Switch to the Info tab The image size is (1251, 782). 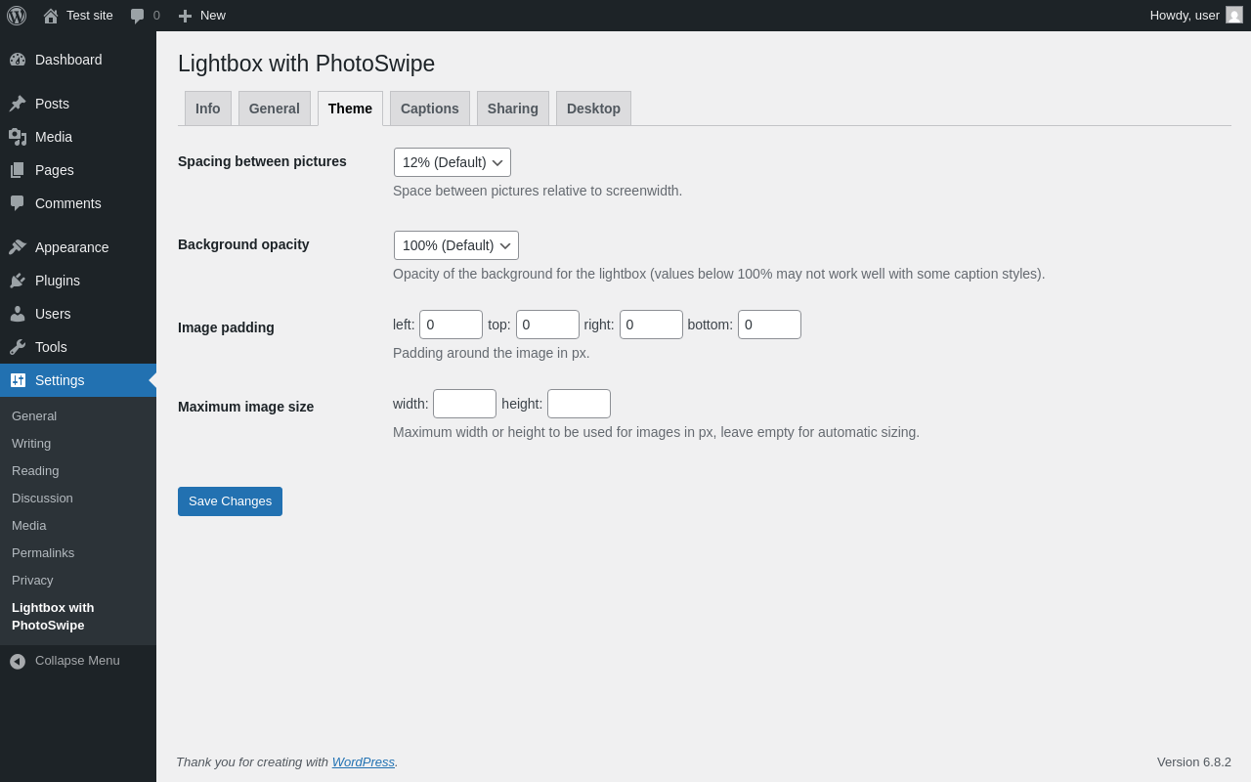(208, 109)
